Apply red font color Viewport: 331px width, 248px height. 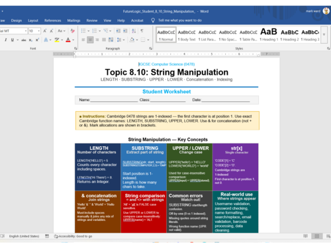click(68, 40)
